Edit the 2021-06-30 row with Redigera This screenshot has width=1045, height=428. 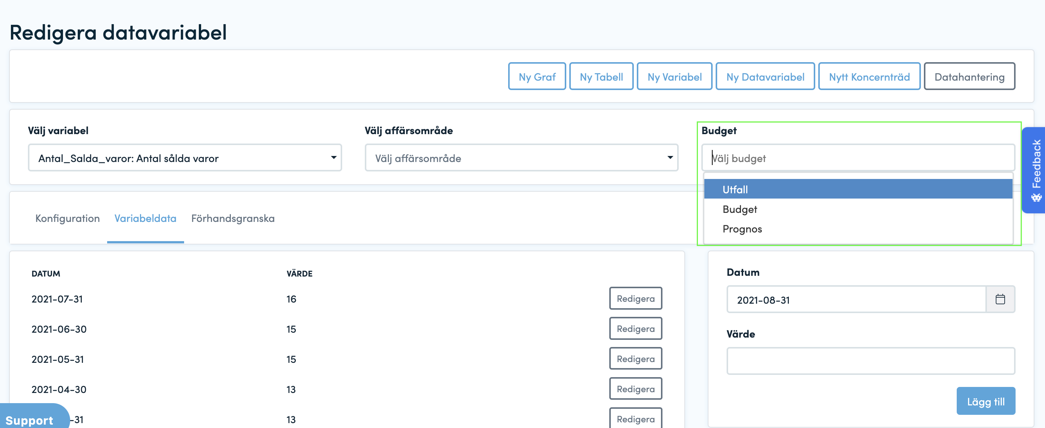[x=635, y=328]
